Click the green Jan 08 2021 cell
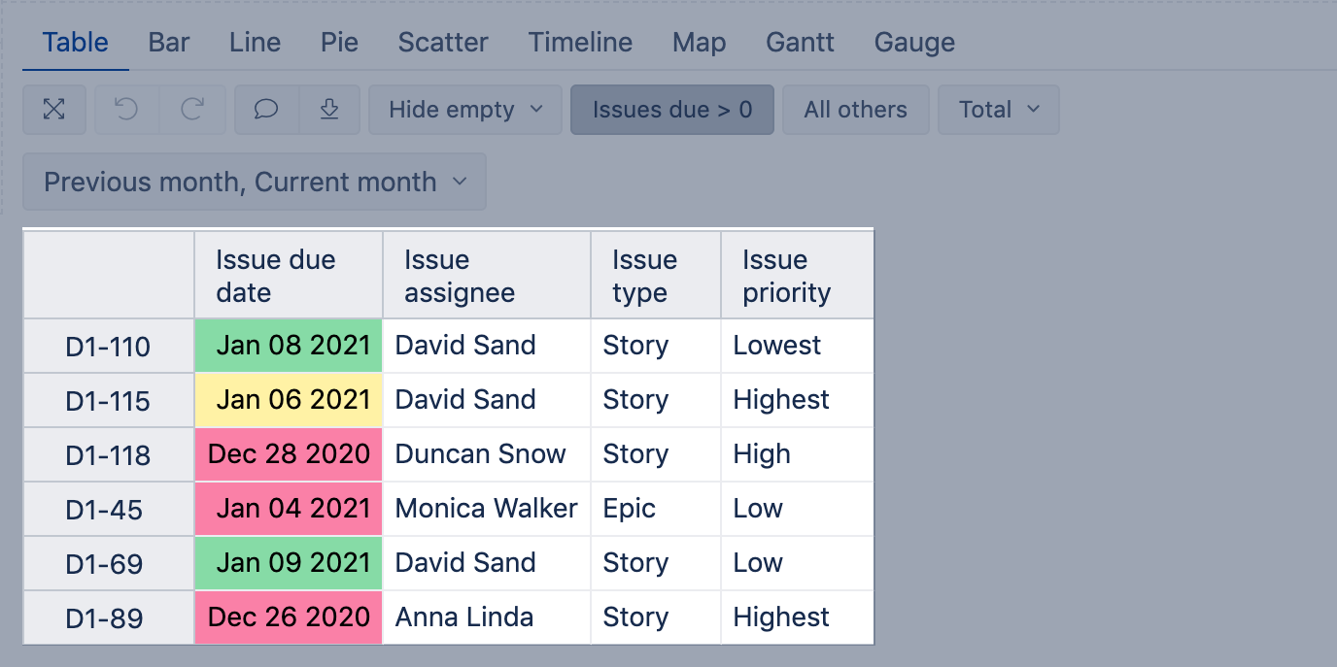Image resolution: width=1337 pixels, height=667 pixels. pyautogui.click(x=289, y=346)
